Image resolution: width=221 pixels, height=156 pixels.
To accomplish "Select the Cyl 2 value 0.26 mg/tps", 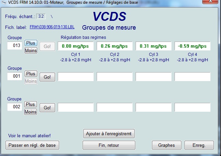I will point(114,46).
